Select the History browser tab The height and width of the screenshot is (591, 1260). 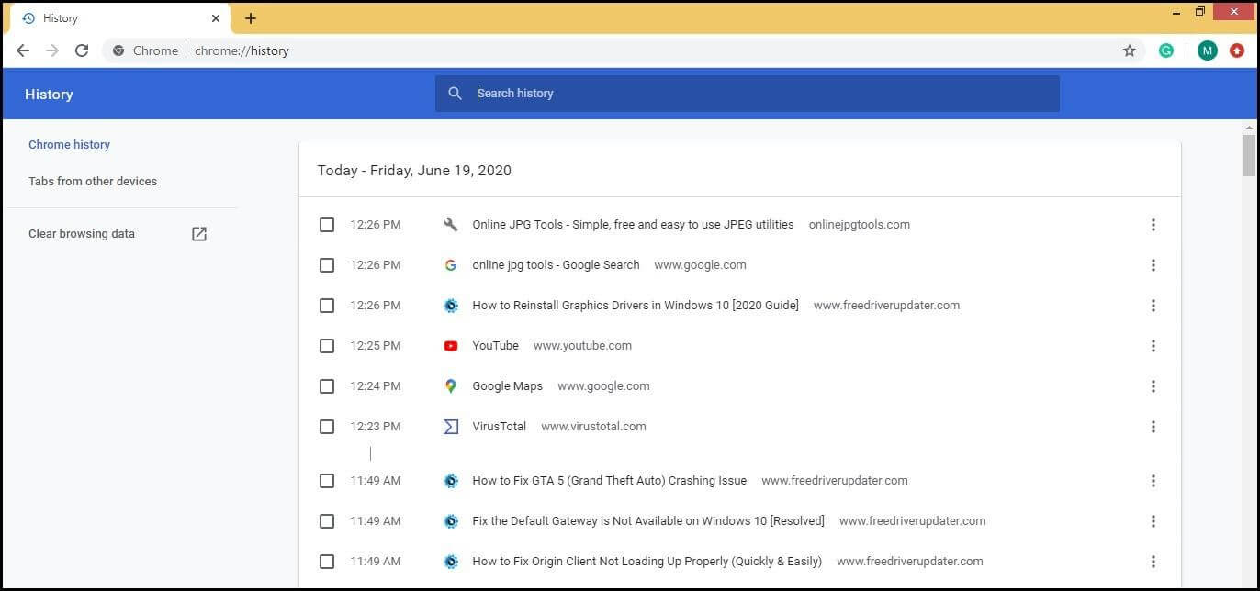119,18
